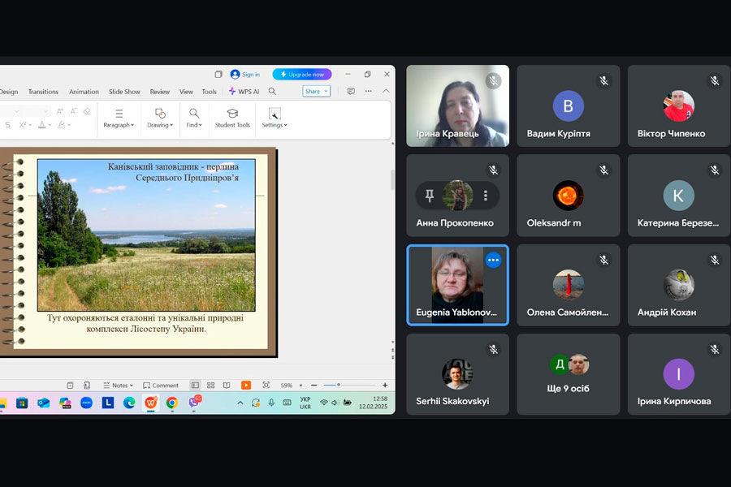The width and height of the screenshot is (731, 487).
Task: Click the Upgrade now button
Action: tap(301, 74)
